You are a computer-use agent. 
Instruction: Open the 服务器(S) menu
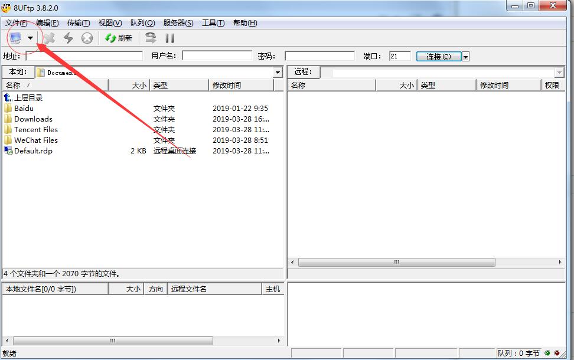tap(178, 23)
